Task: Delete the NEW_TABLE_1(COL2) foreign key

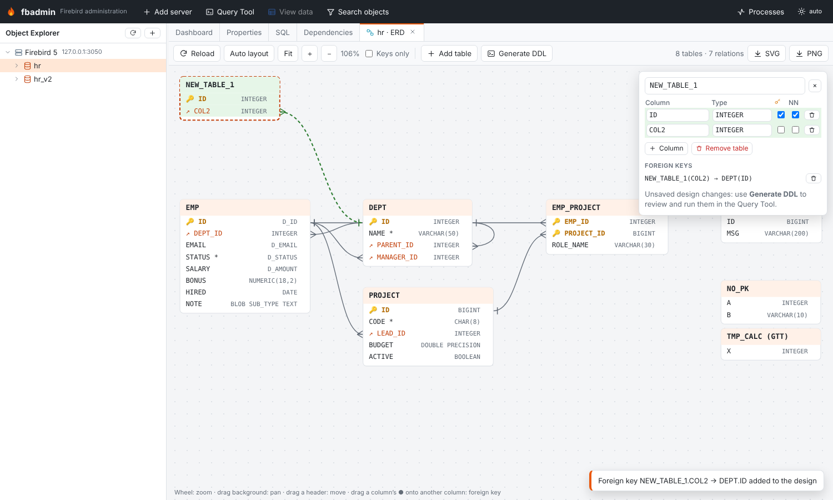Action: pos(814,178)
